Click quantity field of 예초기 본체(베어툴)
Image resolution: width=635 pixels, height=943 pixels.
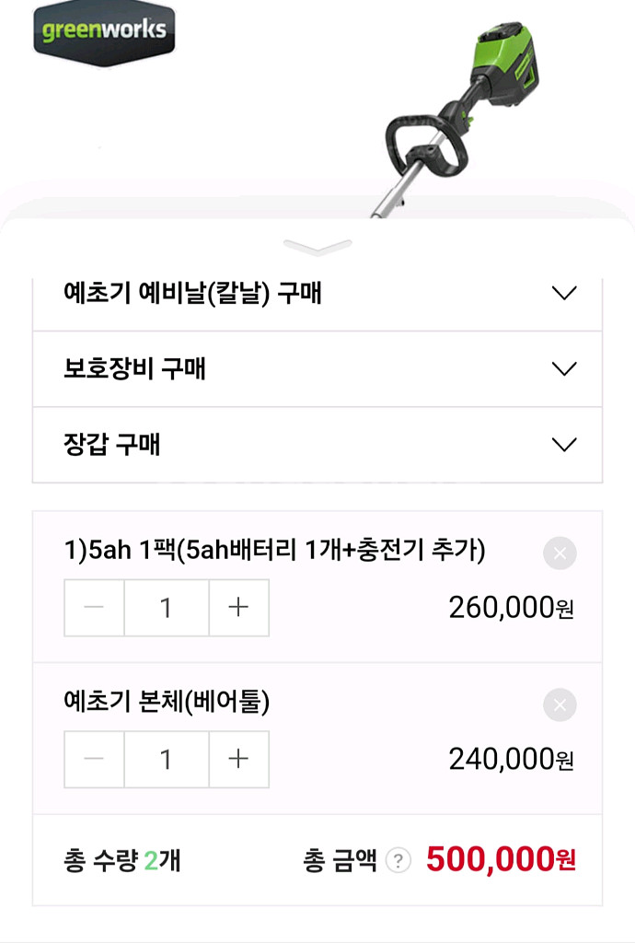(166, 760)
